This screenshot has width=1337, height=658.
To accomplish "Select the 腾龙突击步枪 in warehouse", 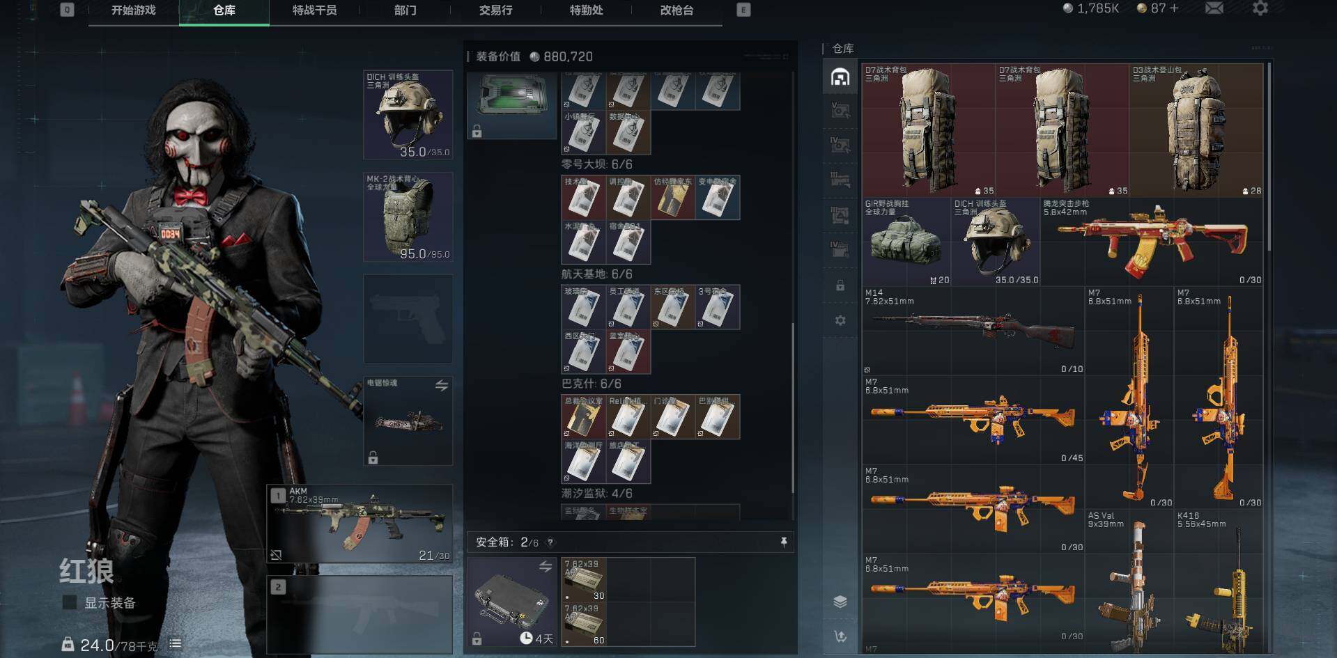I will click(x=1152, y=242).
